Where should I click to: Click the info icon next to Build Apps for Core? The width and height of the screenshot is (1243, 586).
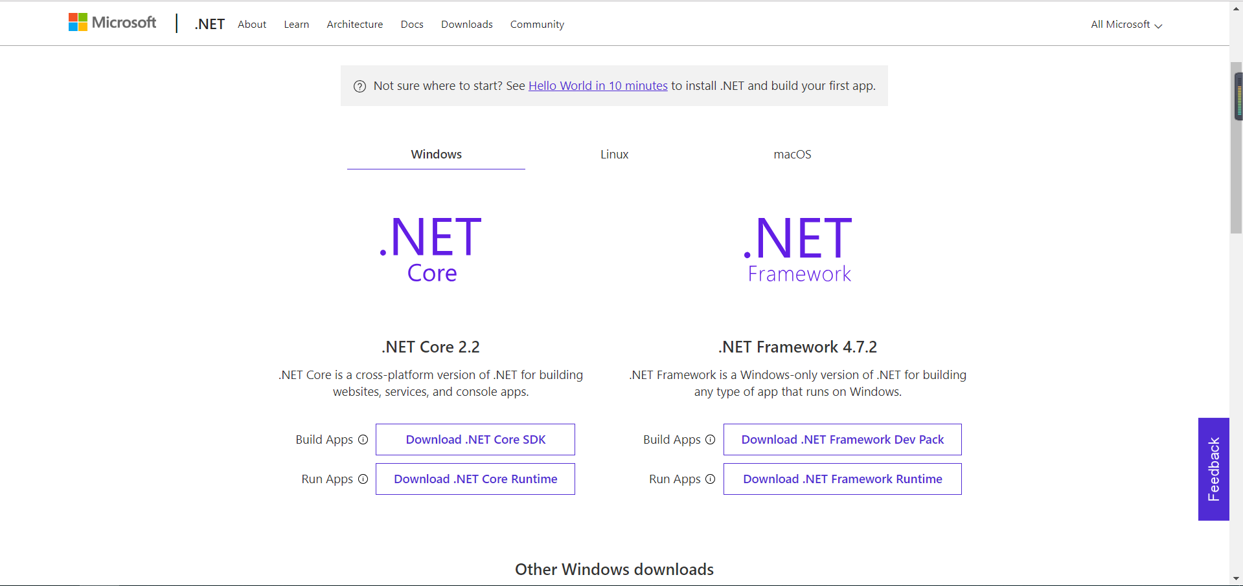point(363,439)
